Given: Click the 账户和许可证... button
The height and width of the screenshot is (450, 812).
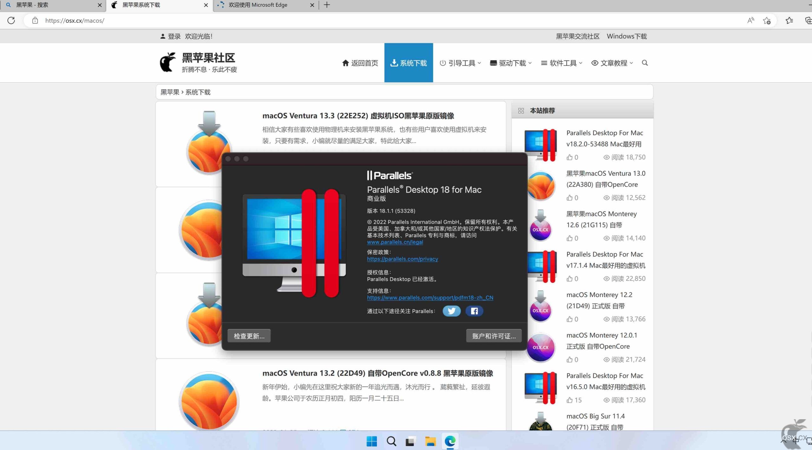Looking at the screenshot, I should coord(494,336).
